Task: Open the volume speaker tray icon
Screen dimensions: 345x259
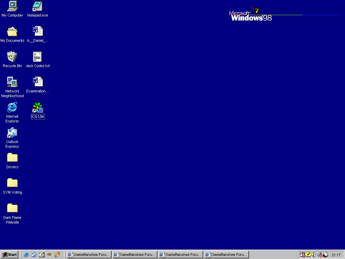Action: [313, 255]
